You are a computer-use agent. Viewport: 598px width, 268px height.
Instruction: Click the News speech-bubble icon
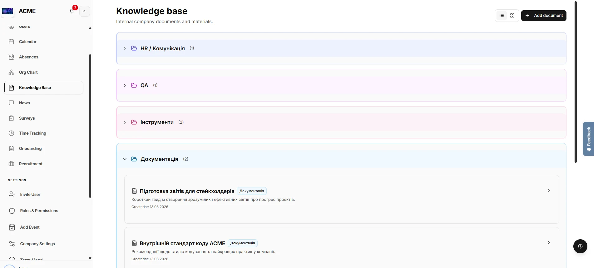click(12, 103)
